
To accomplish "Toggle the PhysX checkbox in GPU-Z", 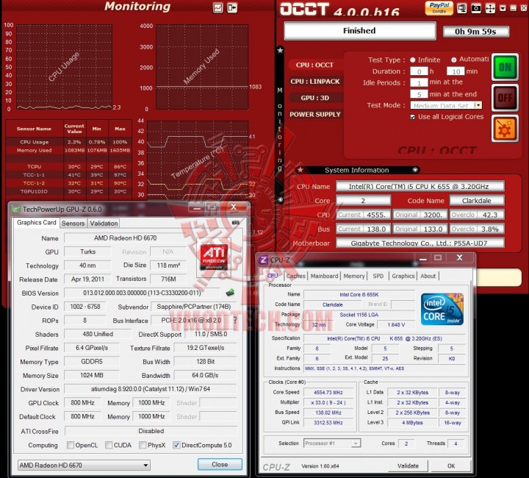I will tap(143, 445).
